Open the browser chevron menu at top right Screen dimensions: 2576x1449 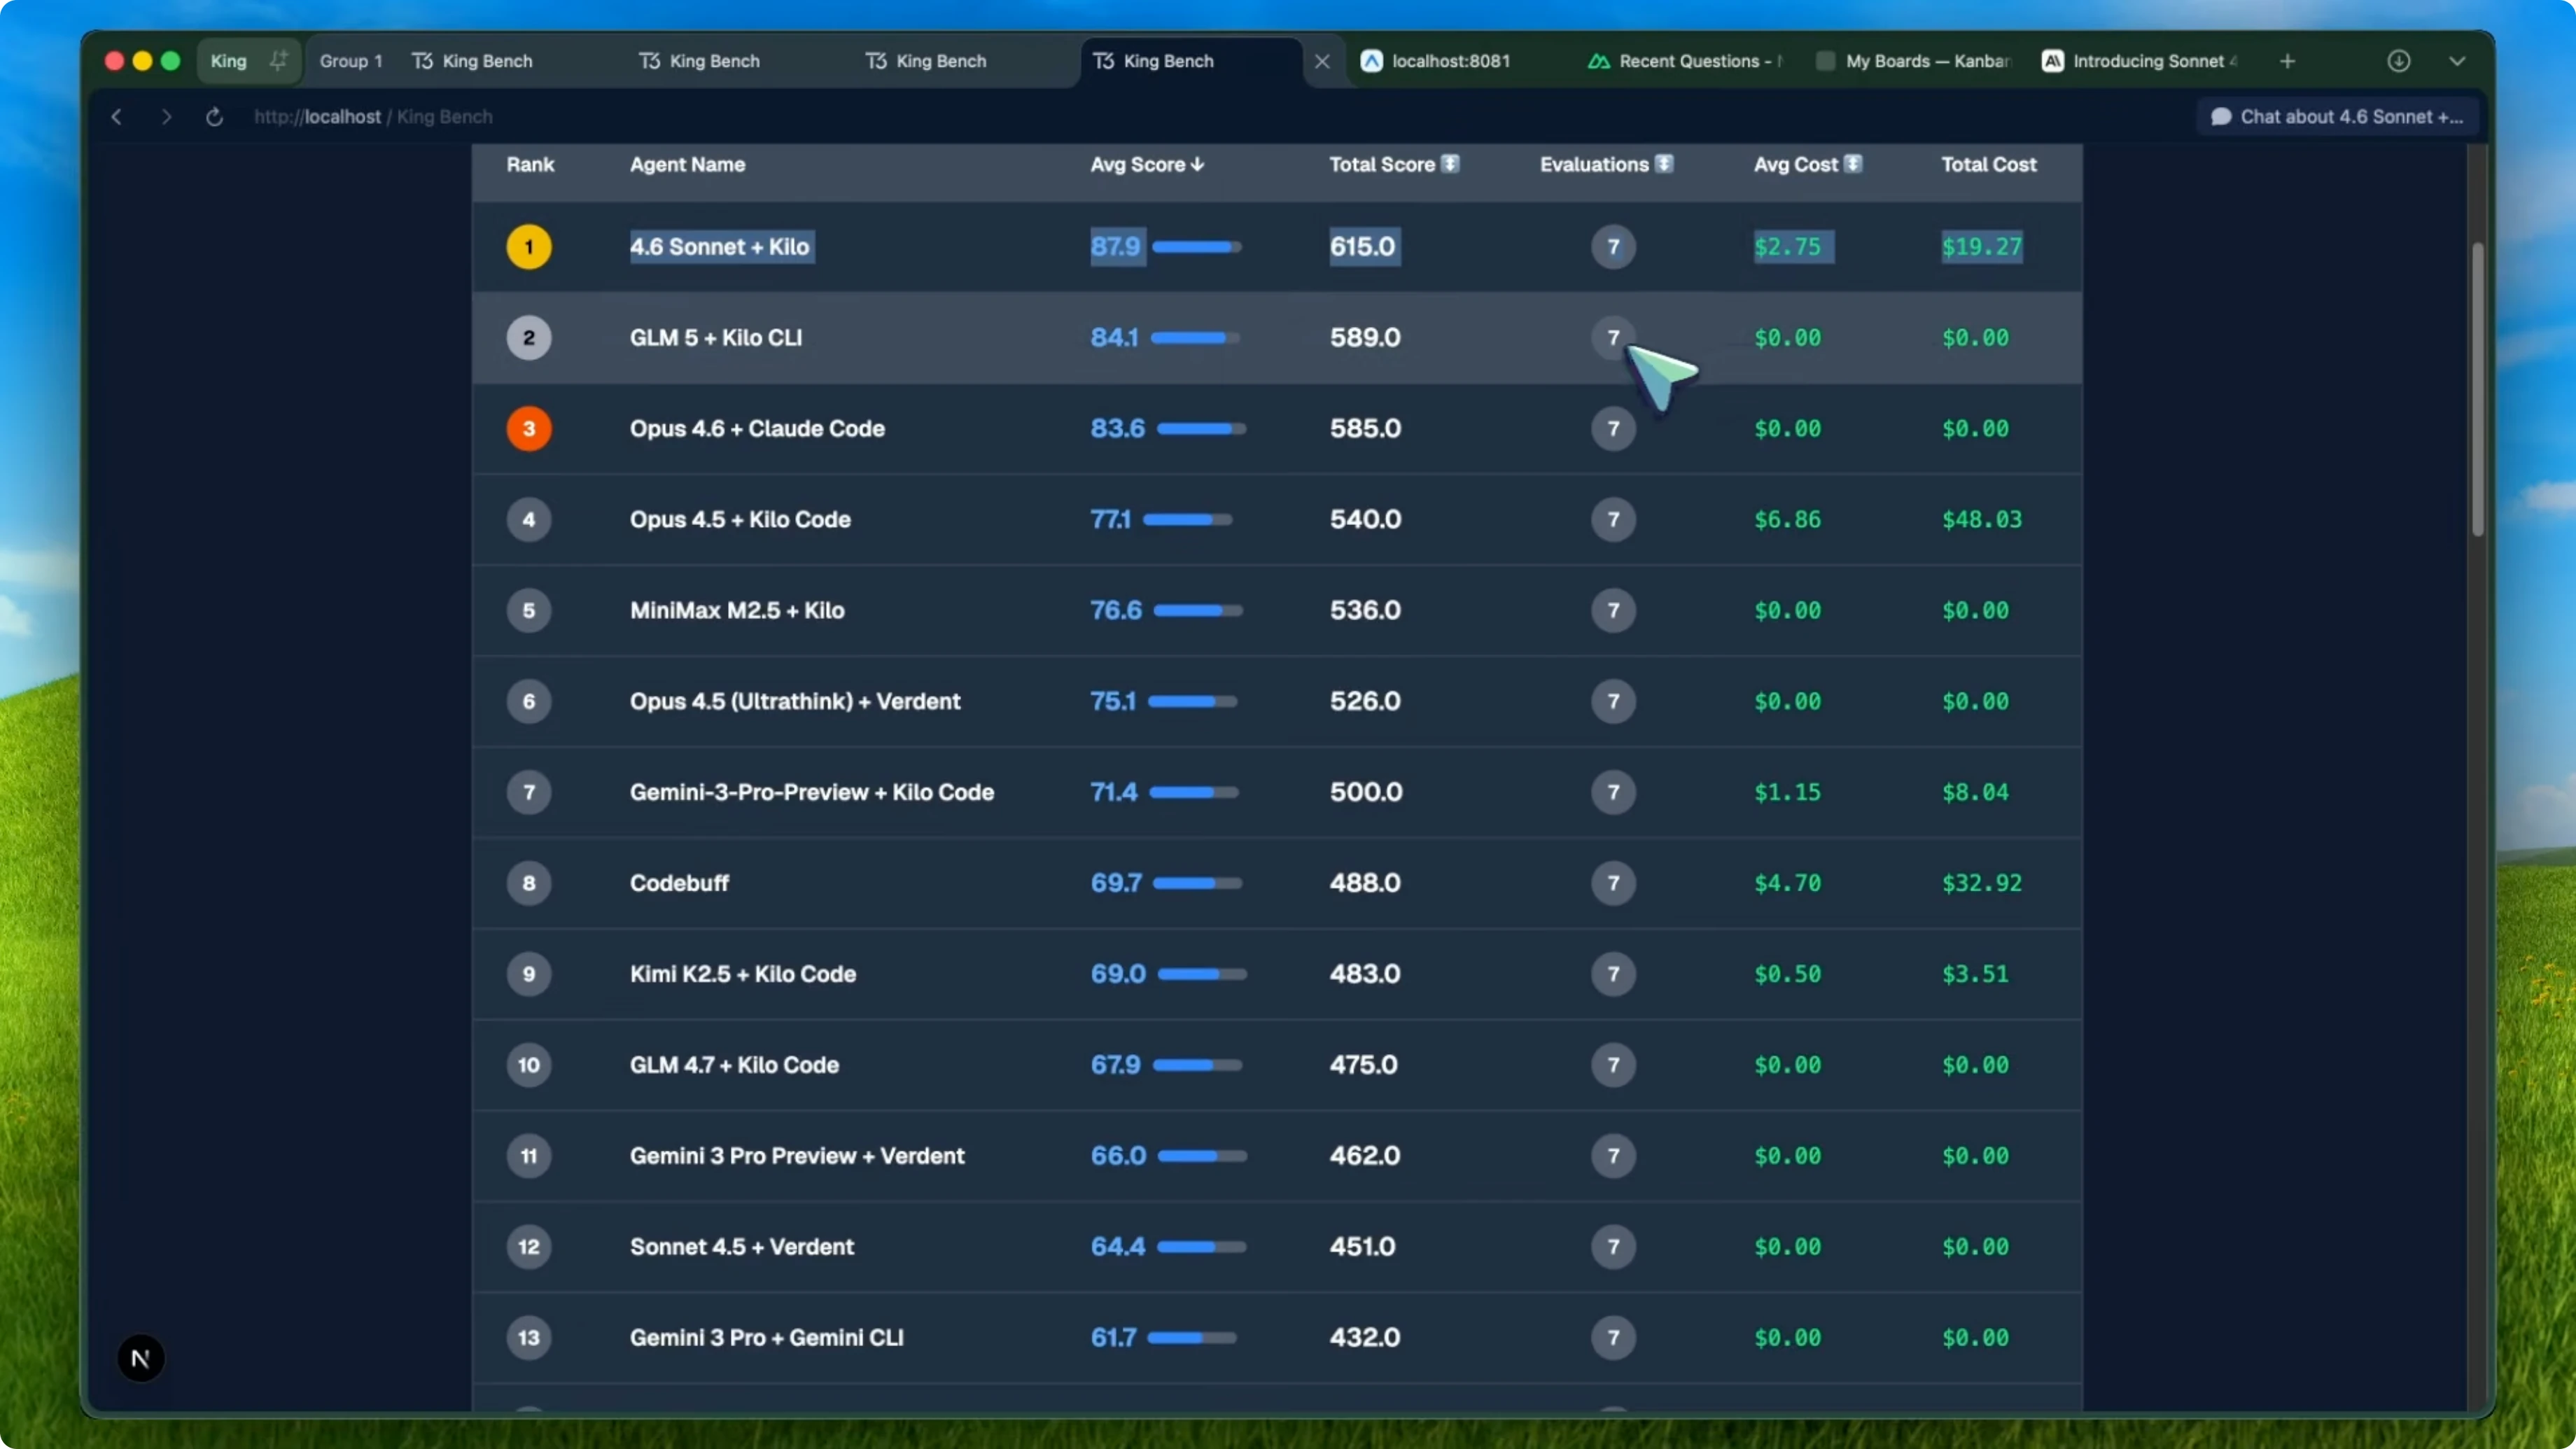(2459, 61)
